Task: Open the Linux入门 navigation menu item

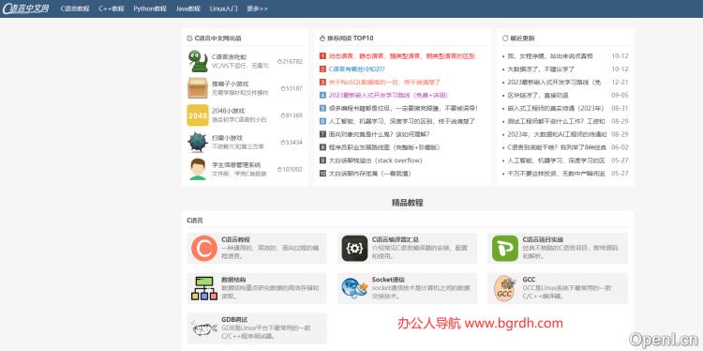Action: [224, 8]
